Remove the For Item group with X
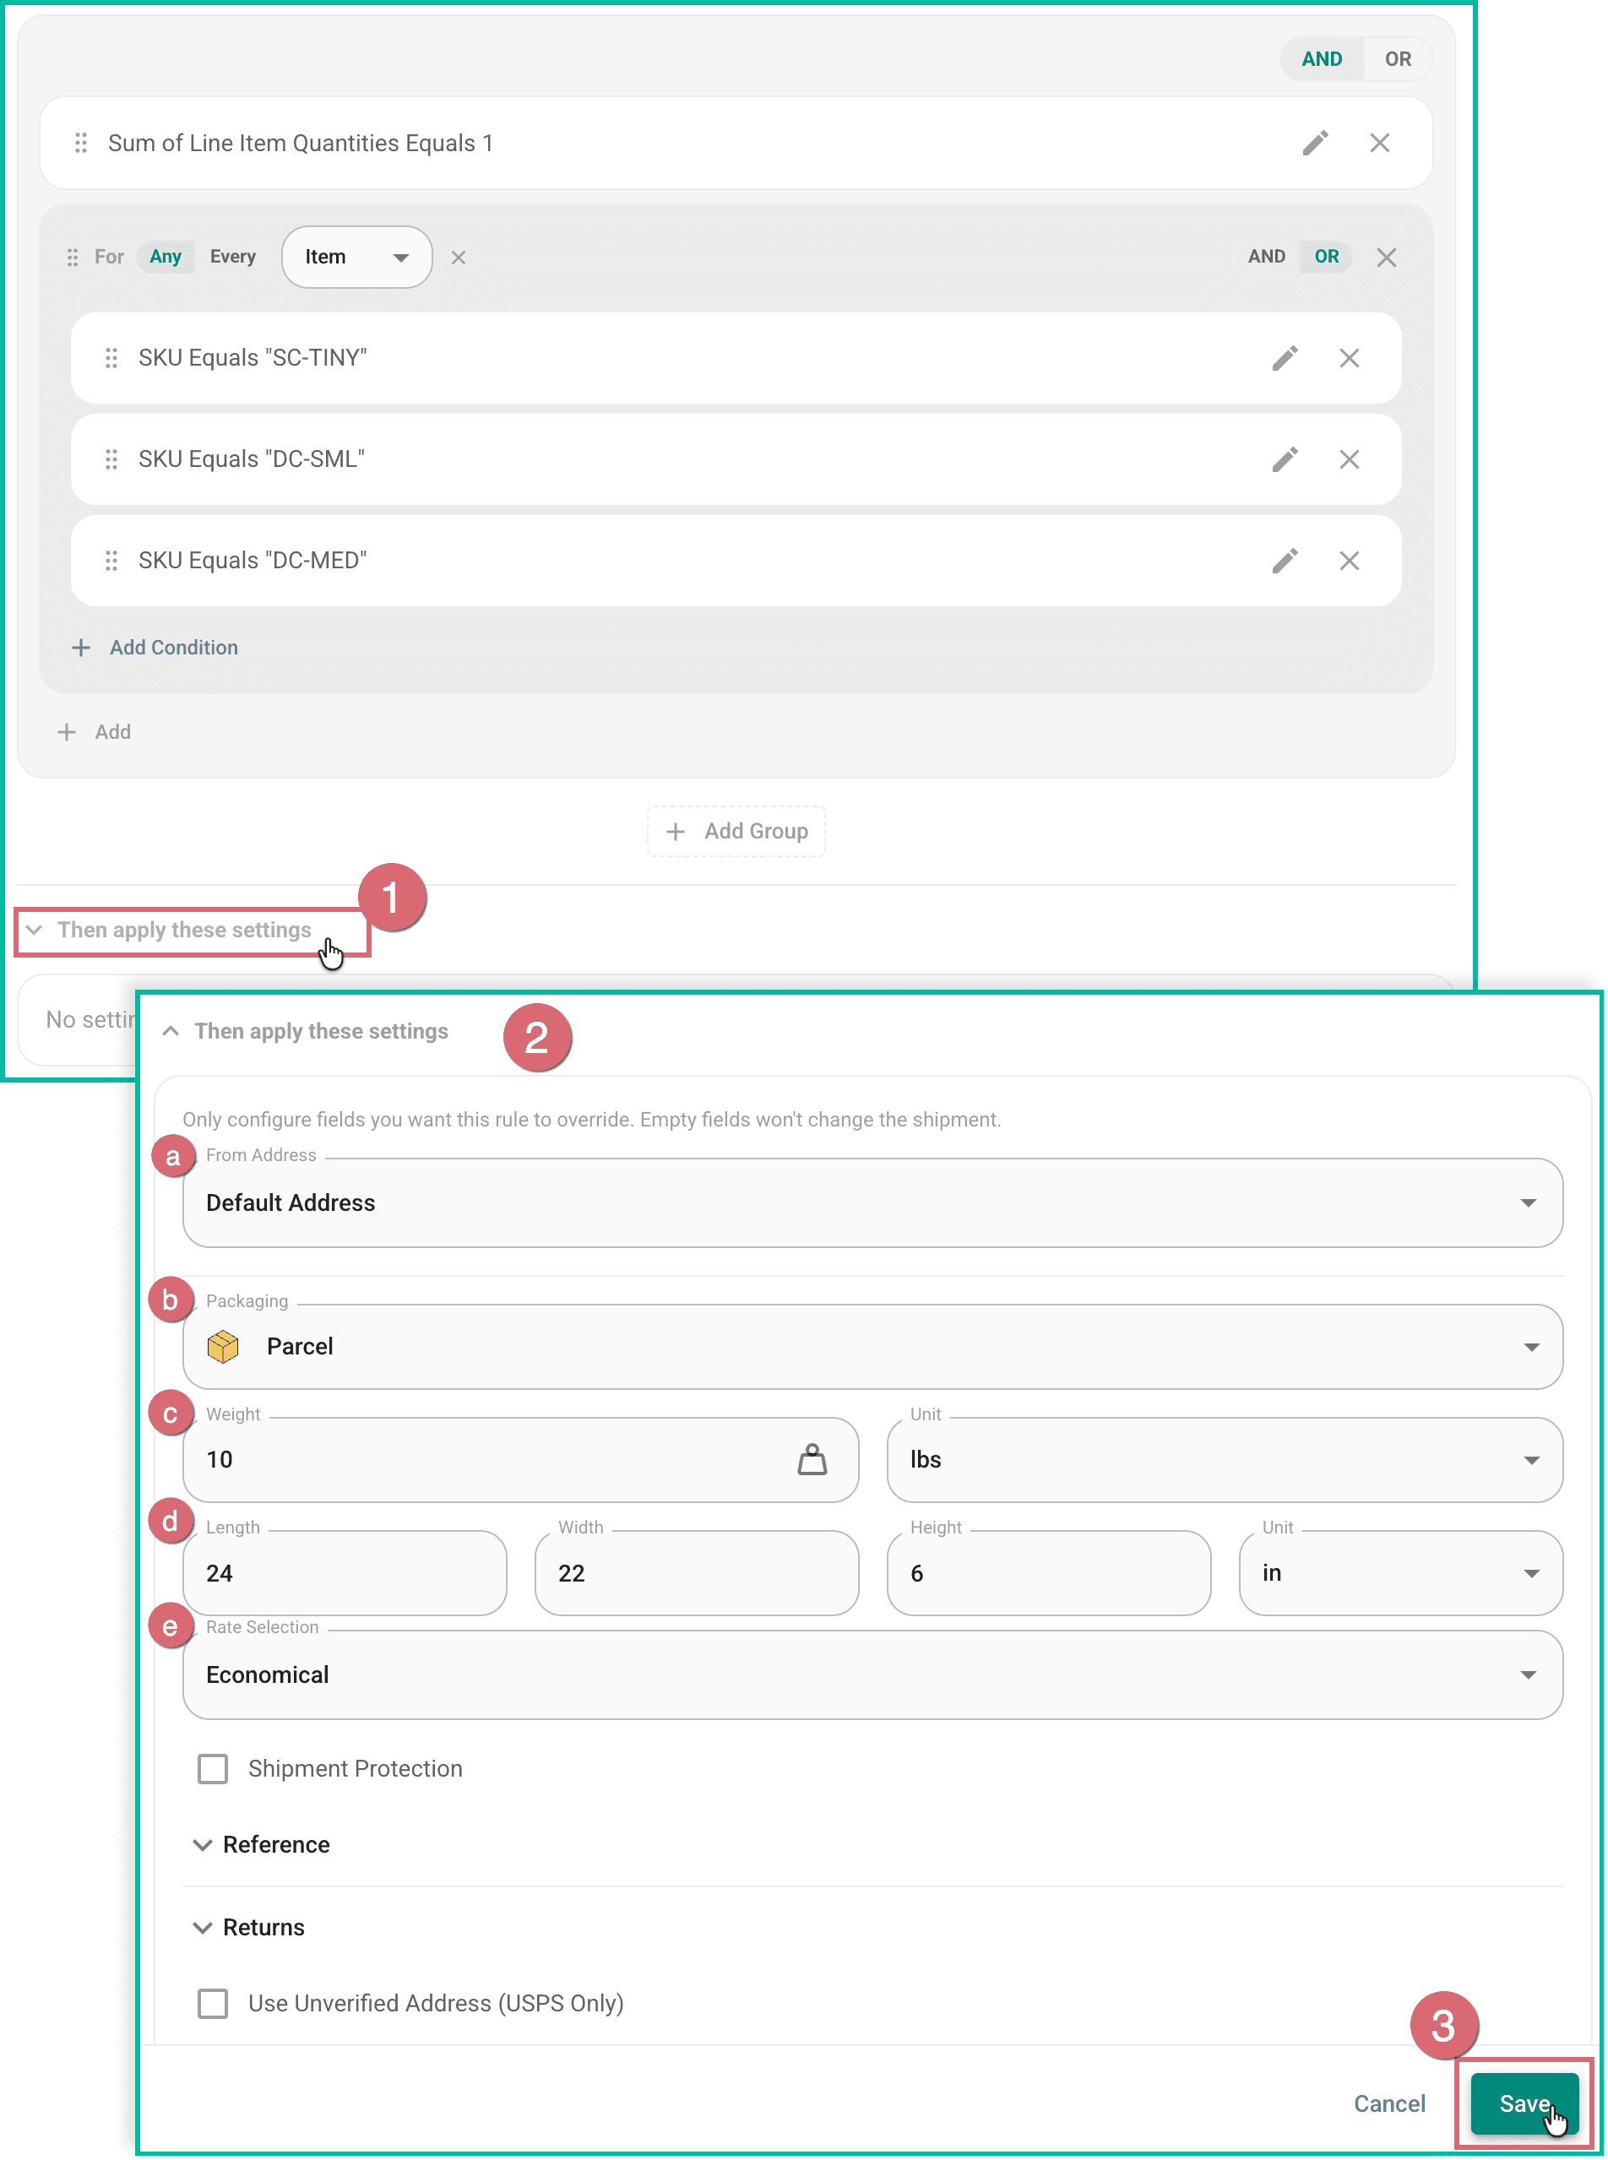1608x2160 pixels. [1387, 257]
